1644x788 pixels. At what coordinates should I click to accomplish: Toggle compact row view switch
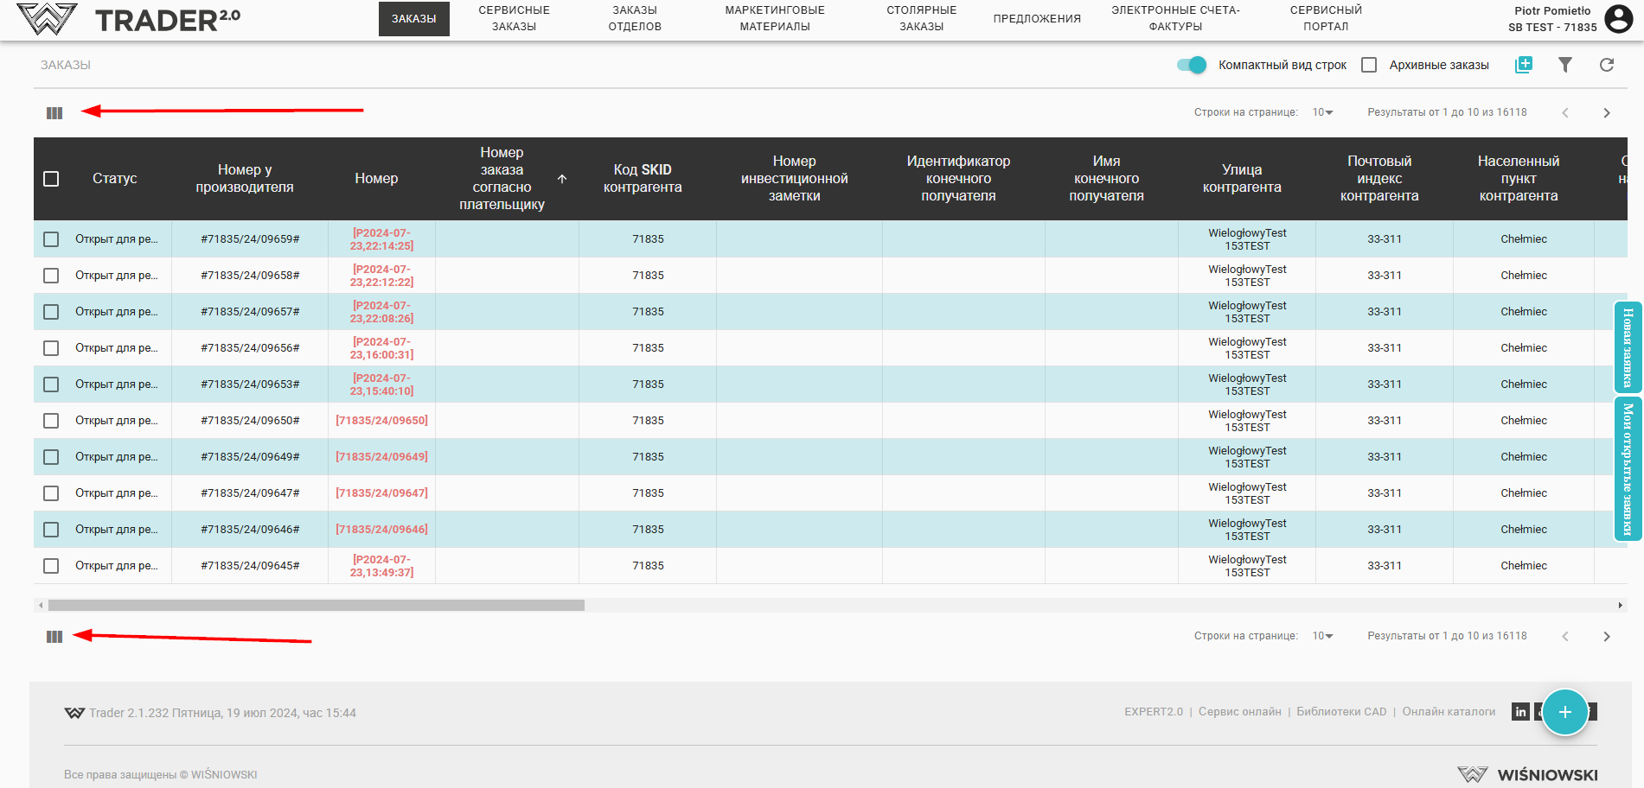tap(1192, 65)
